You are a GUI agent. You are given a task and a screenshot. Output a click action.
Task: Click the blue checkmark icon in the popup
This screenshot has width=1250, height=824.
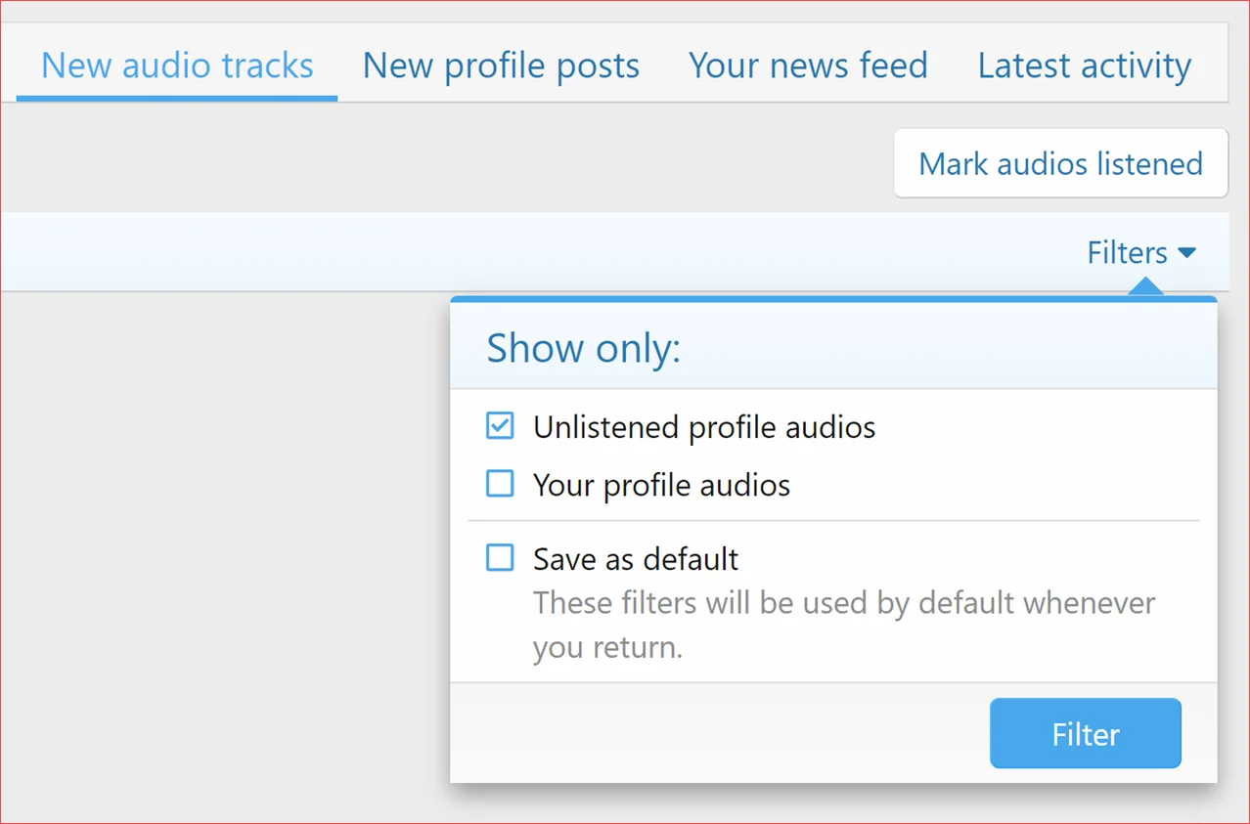[500, 426]
